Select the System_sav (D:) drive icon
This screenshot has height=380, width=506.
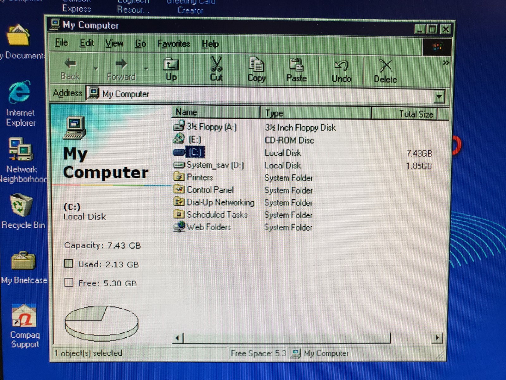[179, 165]
